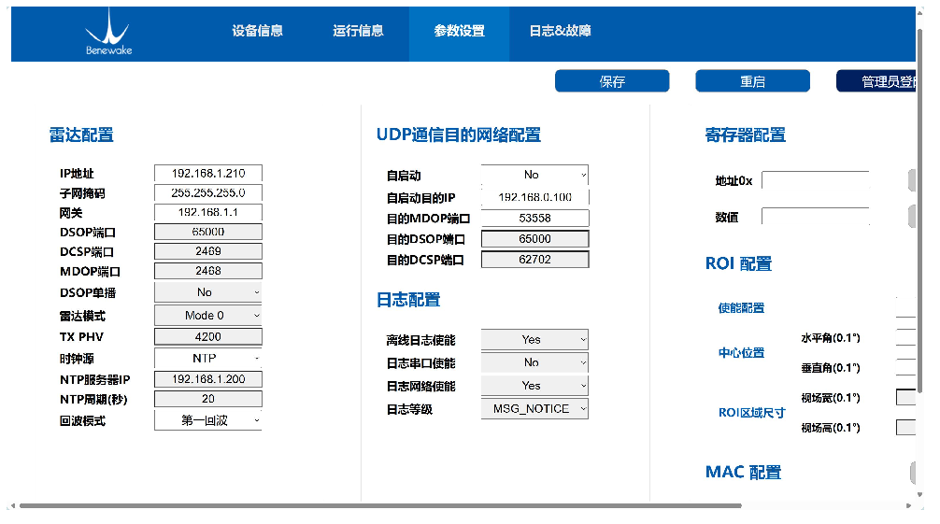Click the ROI区域尺寸 label

click(752, 413)
